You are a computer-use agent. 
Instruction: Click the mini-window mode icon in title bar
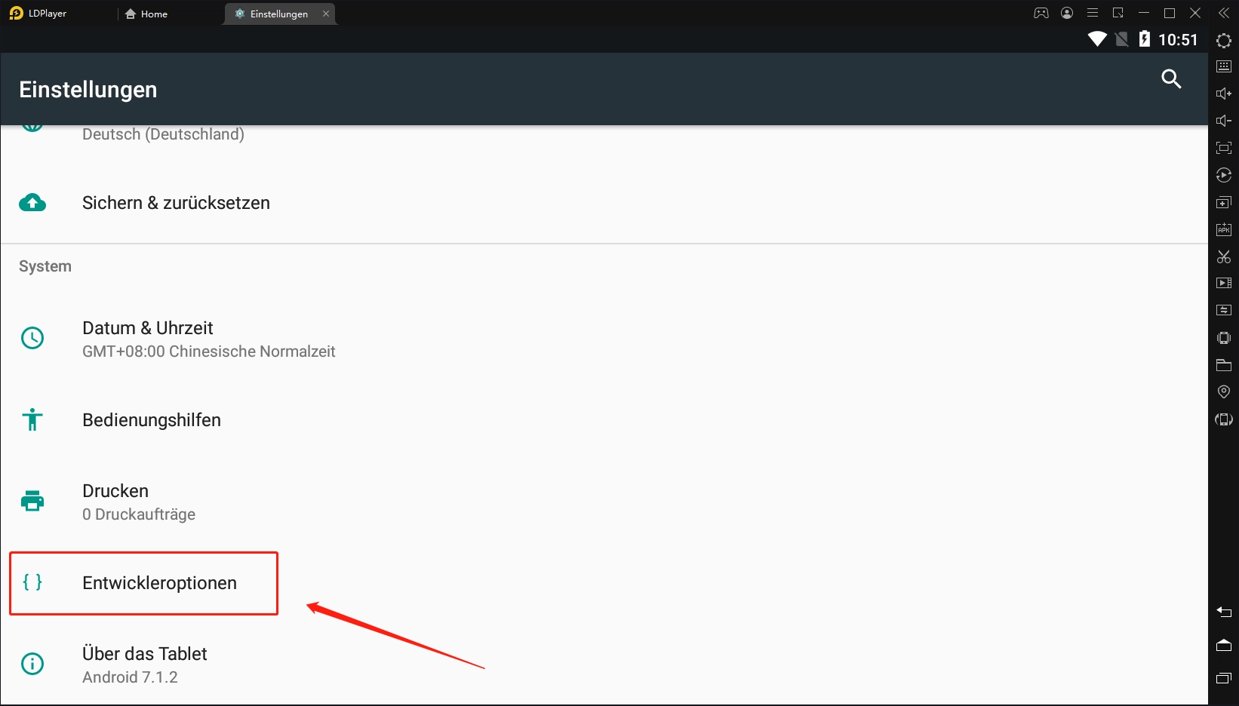1118,13
